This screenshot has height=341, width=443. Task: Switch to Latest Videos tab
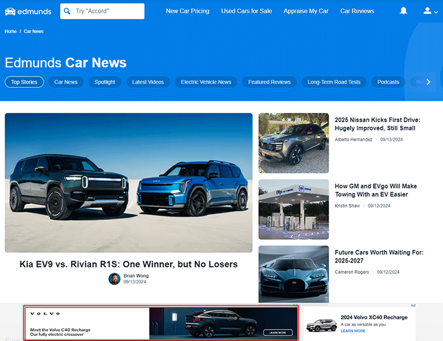tap(148, 82)
